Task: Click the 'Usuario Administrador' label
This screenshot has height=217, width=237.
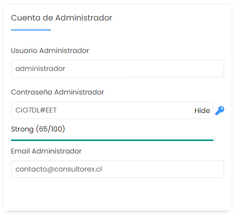Action: point(50,50)
